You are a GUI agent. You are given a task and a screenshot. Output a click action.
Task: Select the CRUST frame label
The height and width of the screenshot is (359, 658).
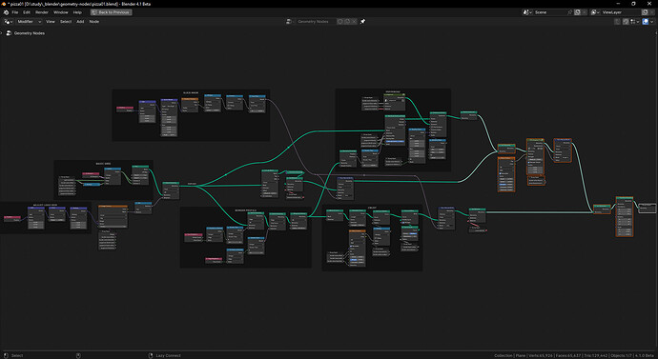(372, 208)
